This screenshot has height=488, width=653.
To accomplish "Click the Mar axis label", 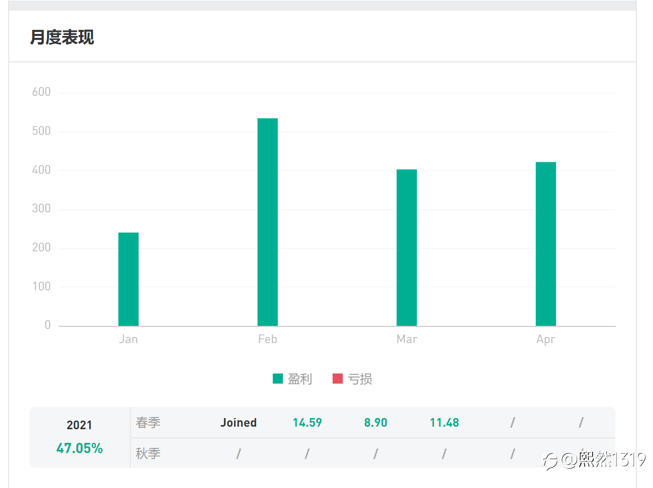I will tap(407, 339).
